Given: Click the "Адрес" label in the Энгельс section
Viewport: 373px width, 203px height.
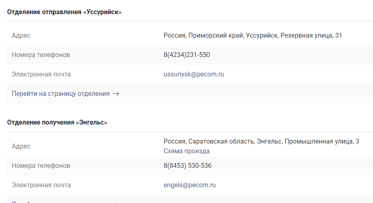Looking at the screenshot, I should (x=21, y=146).
